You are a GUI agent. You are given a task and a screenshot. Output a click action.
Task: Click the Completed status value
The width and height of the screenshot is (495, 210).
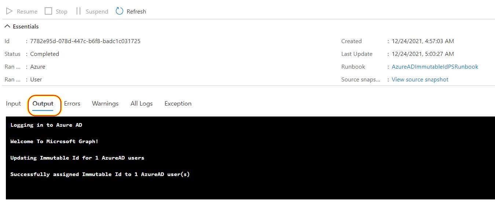44,54
